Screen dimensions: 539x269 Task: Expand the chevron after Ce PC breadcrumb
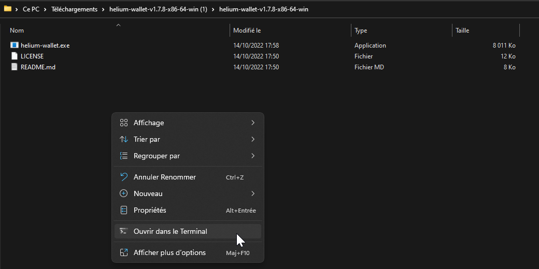[x=45, y=9]
